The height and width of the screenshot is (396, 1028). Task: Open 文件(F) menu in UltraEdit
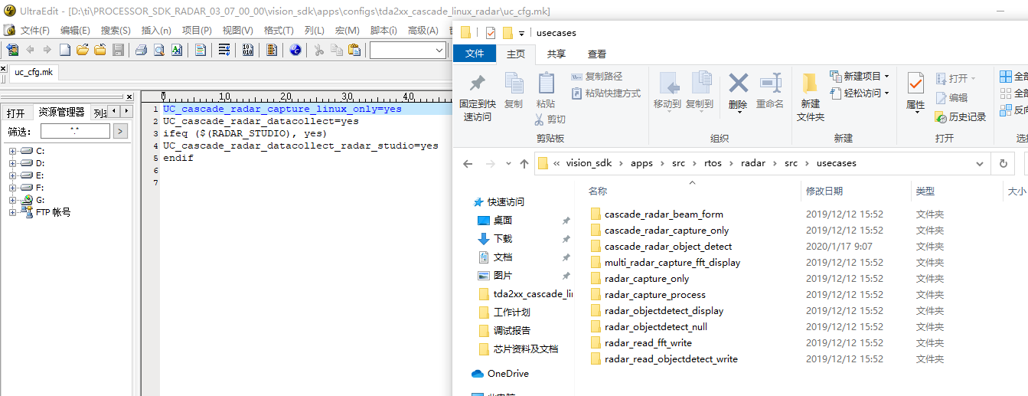(34, 31)
